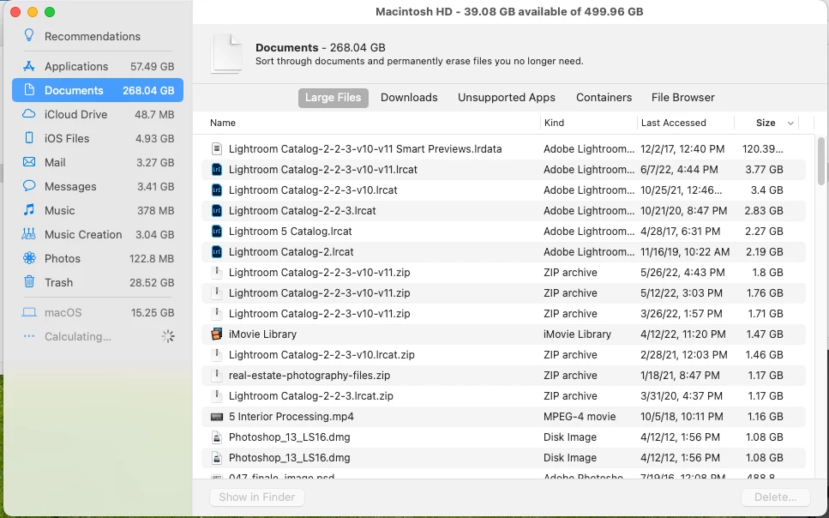Click the Lightroom Catalog-2.lrcat icon

click(x=216, y=252)
